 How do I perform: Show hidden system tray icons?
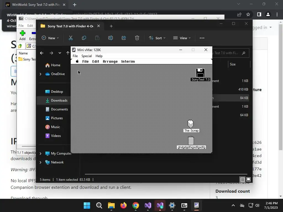tap(233, 205)
